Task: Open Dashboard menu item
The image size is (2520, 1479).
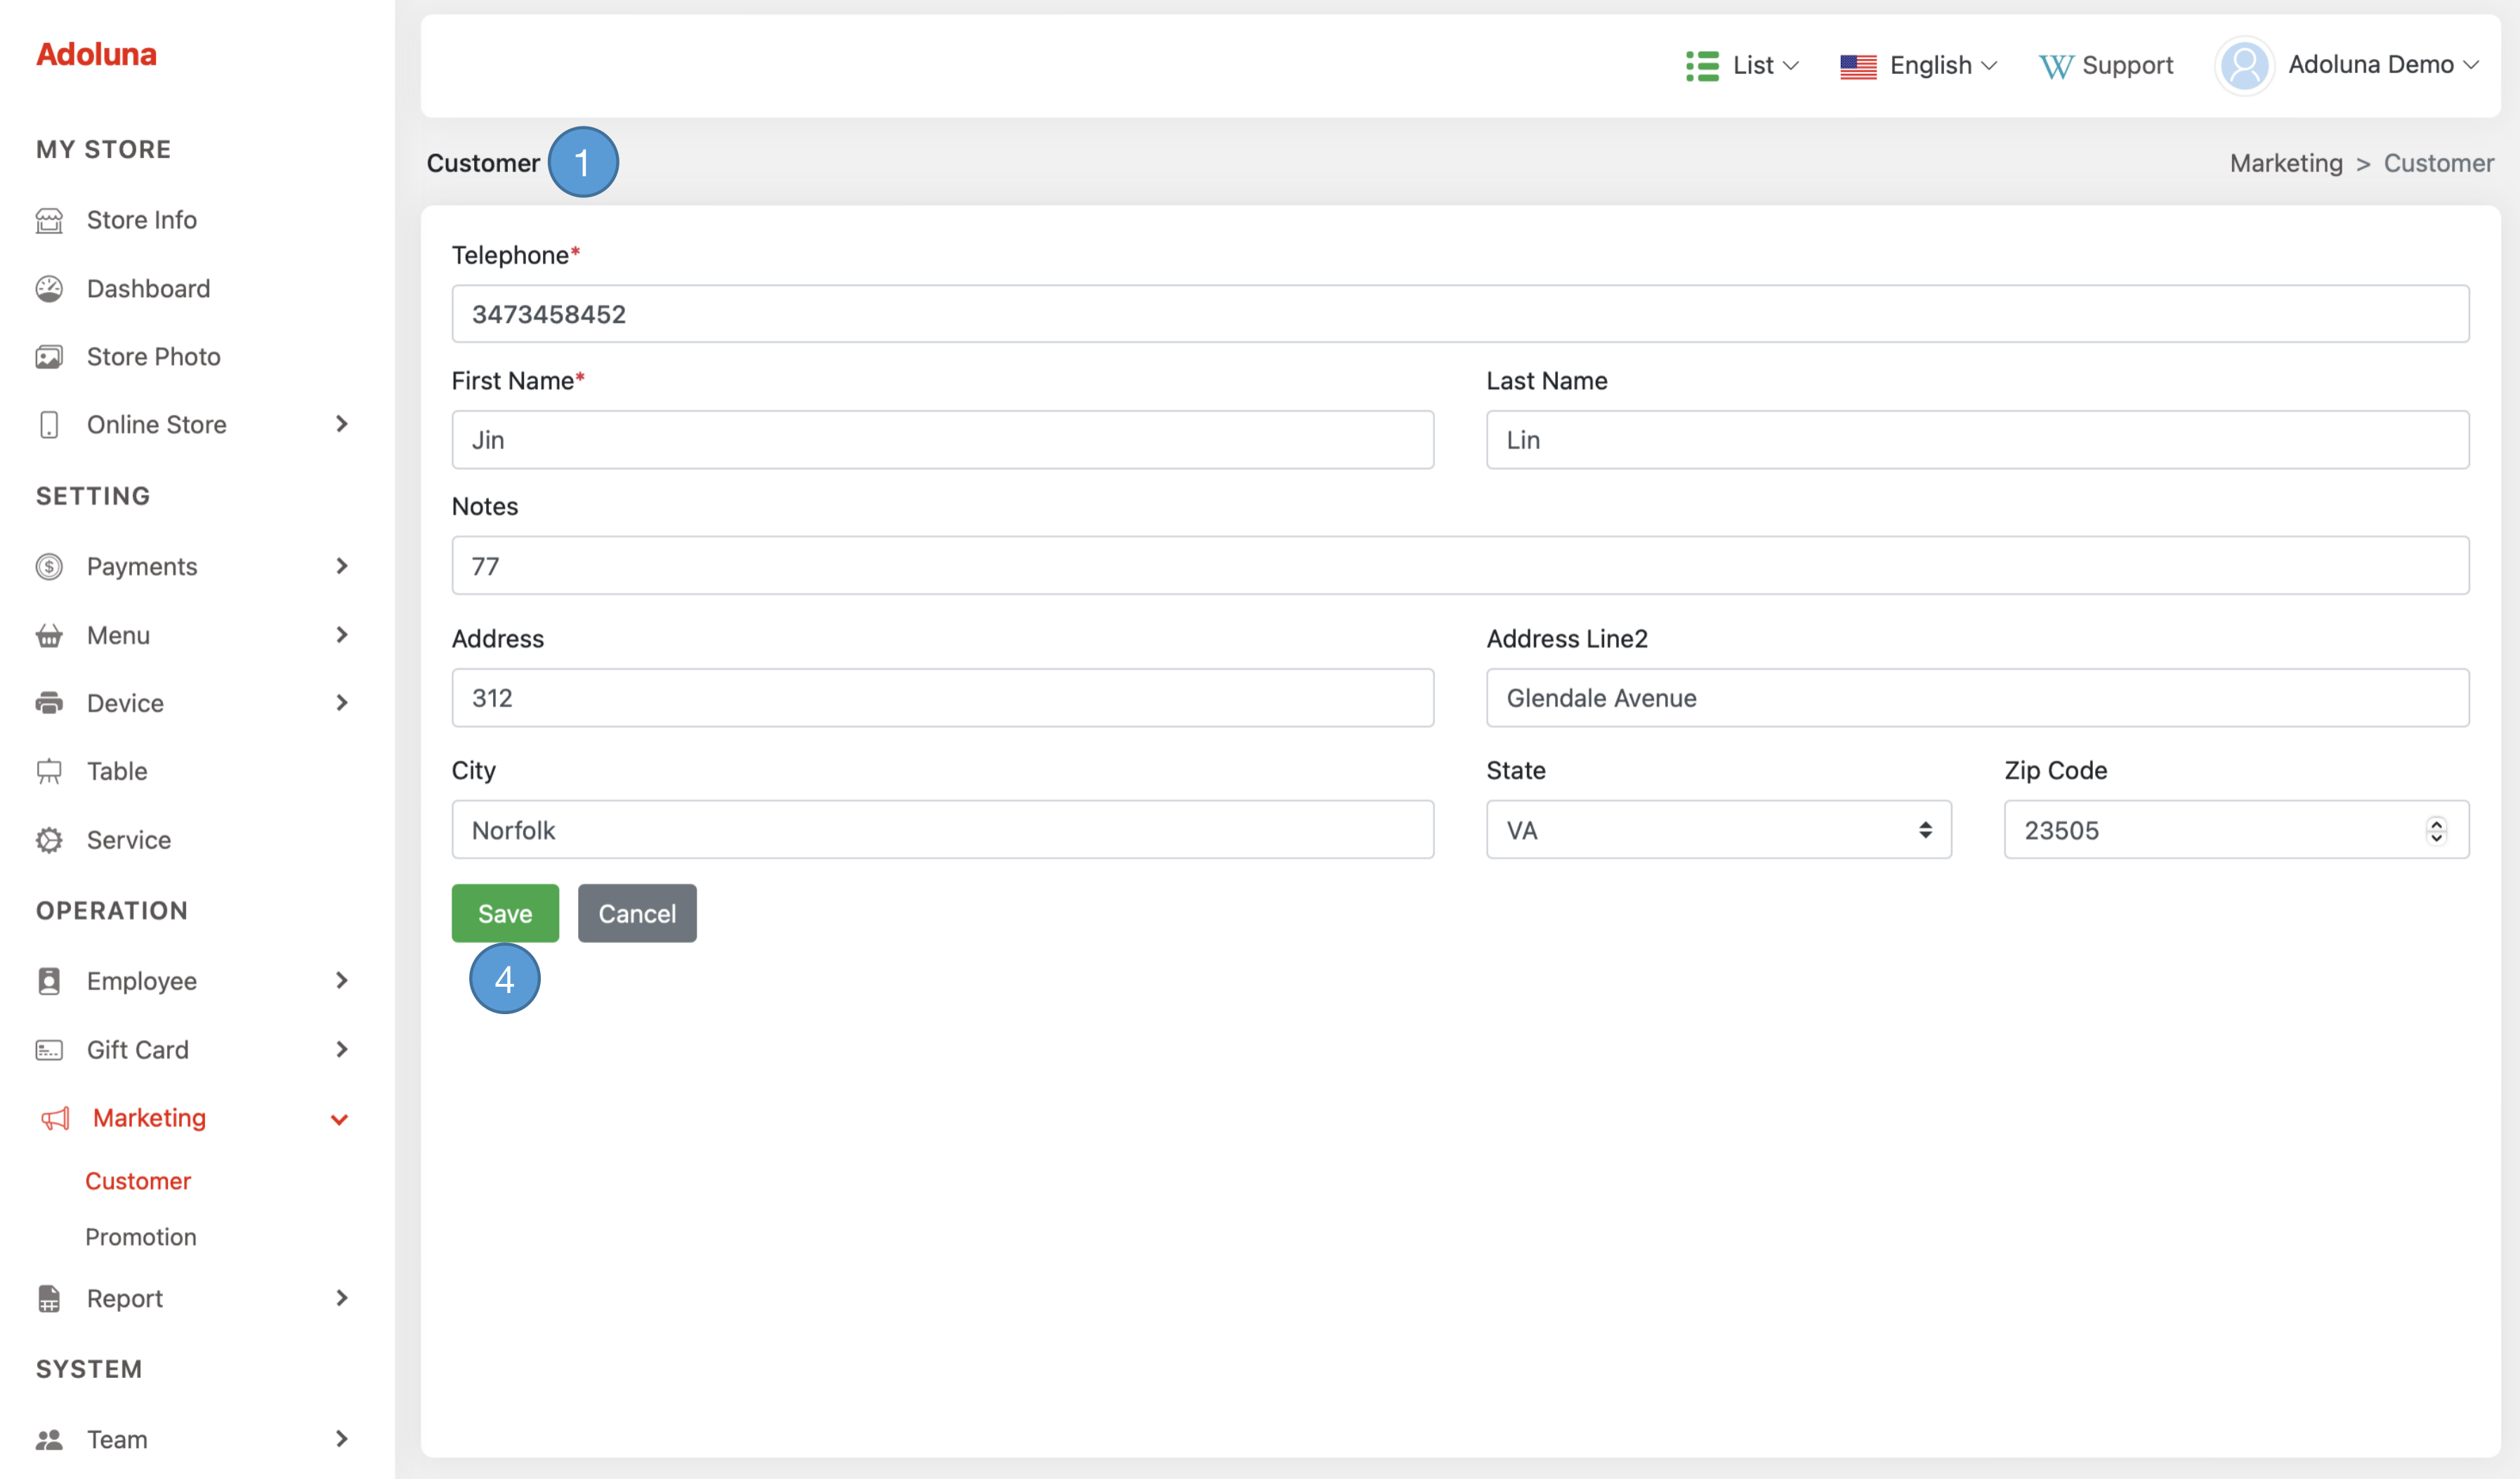Action: [x=148, y=289]
